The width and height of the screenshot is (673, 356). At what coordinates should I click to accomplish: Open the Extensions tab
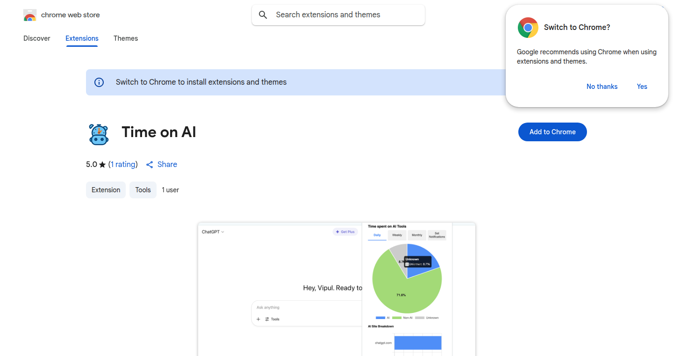(x=82, y=38)
